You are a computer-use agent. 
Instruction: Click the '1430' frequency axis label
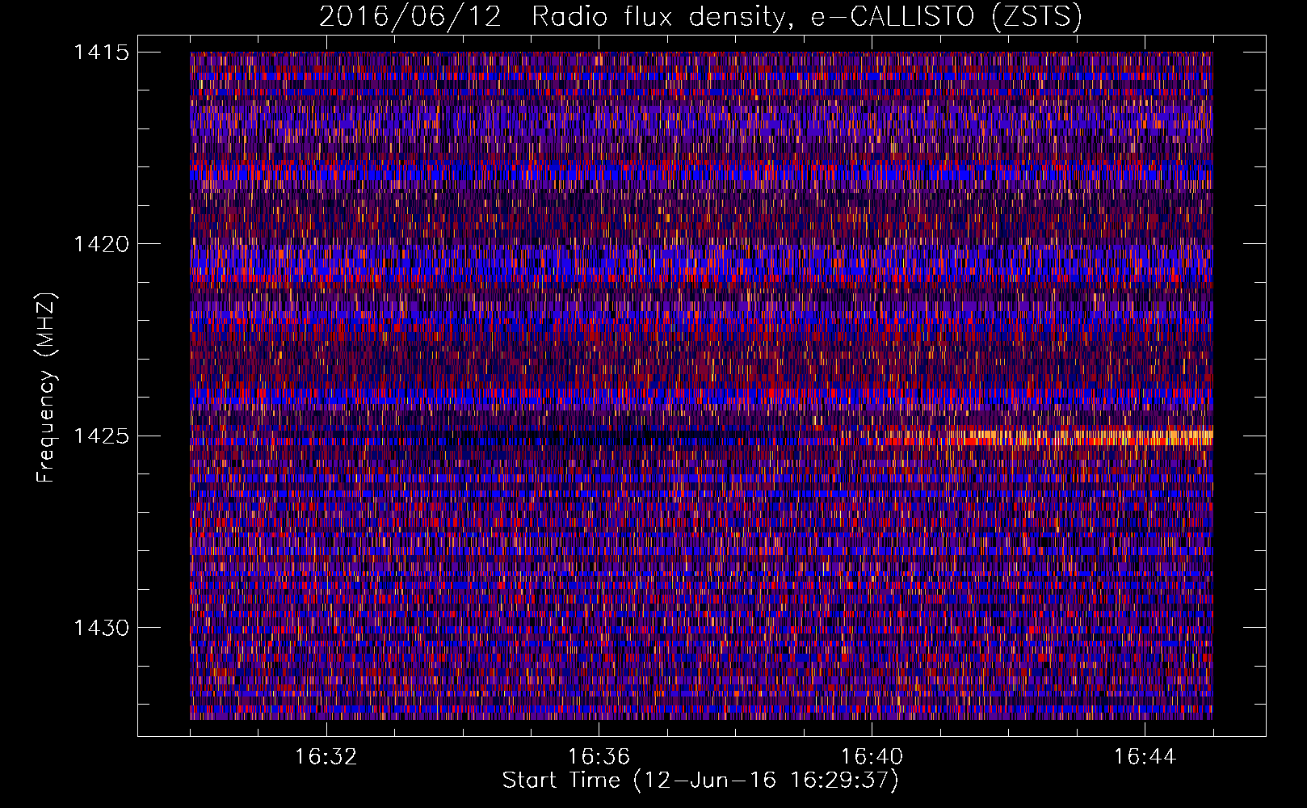pyautogui.click(x=101, y=629)
